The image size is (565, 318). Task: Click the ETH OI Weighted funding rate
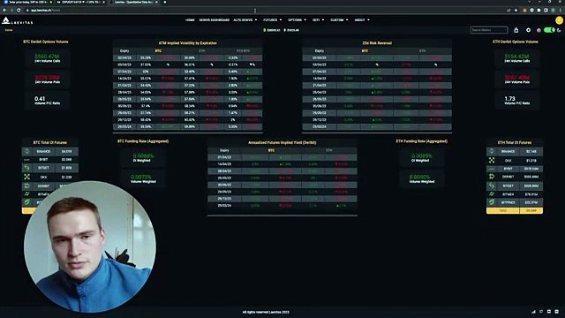421,157
